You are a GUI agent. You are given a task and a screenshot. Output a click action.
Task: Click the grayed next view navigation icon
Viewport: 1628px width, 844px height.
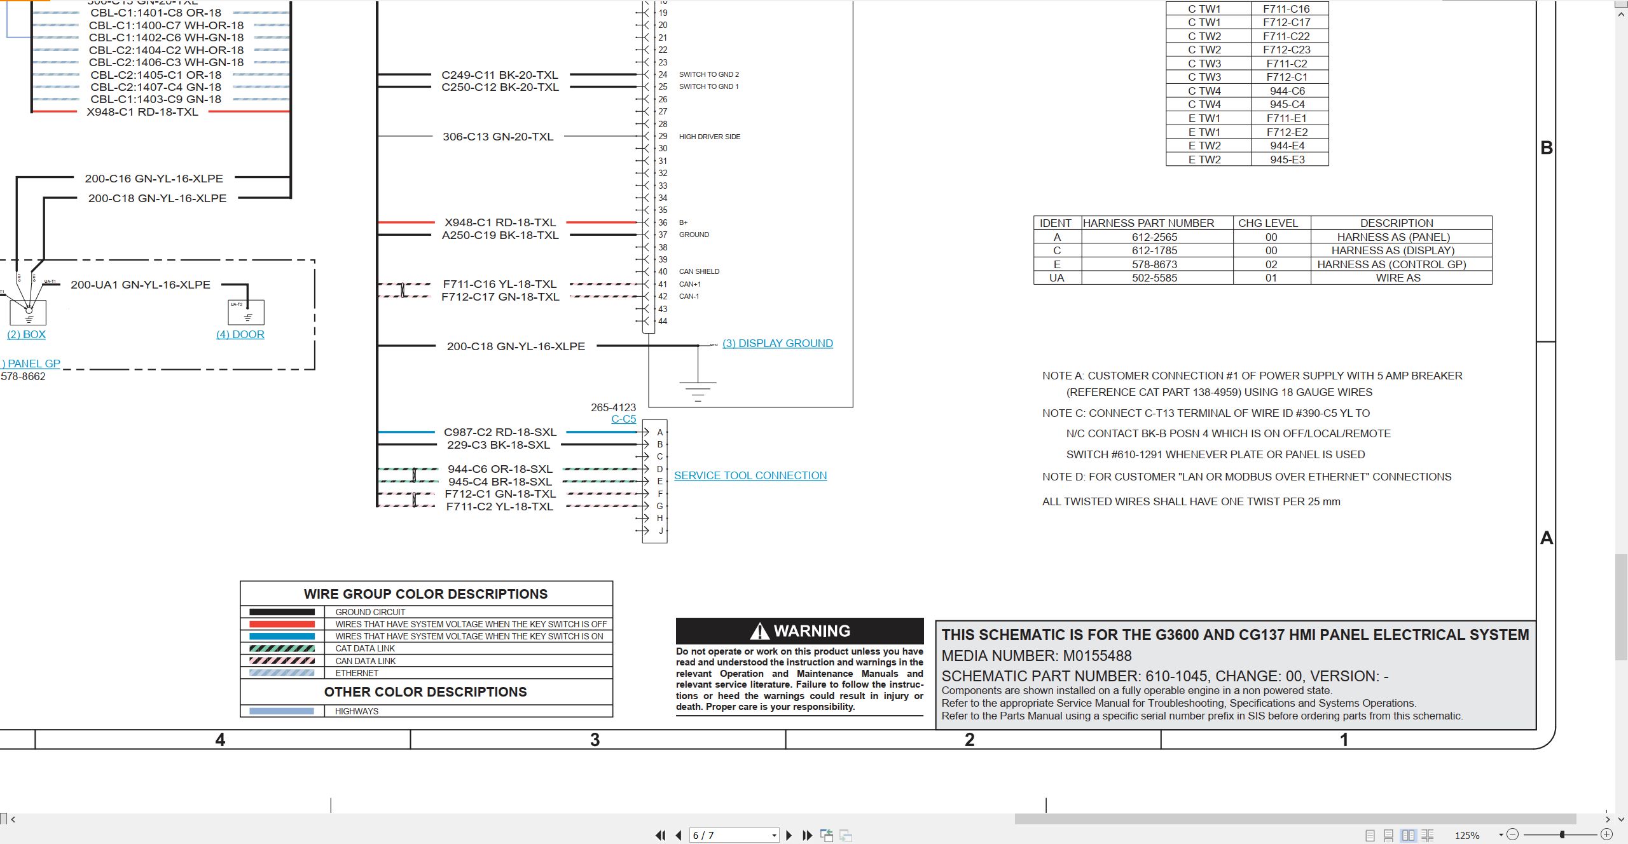(x=846, y=835)
